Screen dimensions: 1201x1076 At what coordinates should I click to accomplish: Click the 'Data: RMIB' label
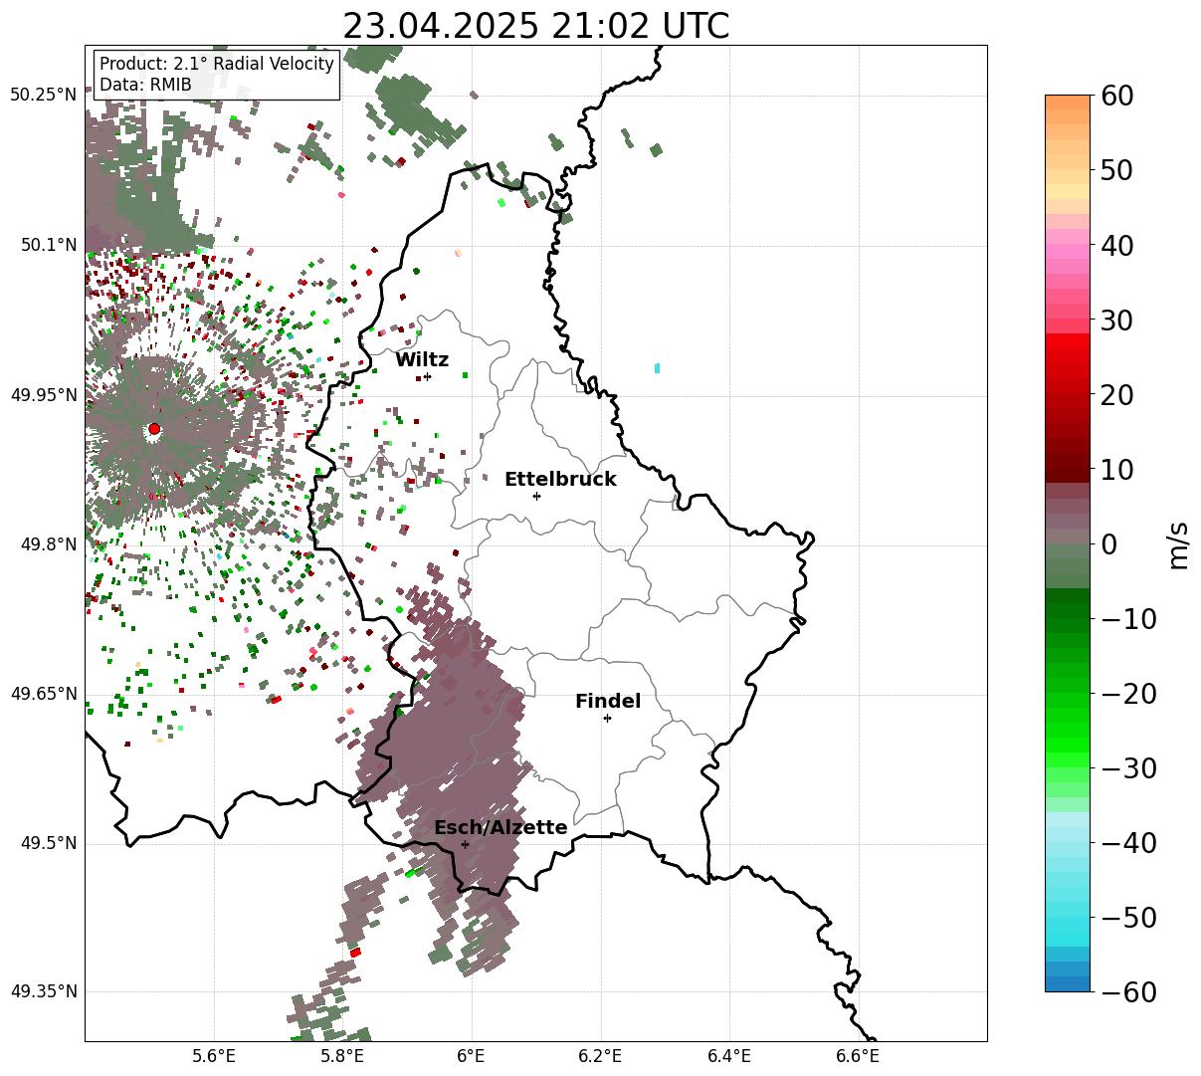(145, 85)
